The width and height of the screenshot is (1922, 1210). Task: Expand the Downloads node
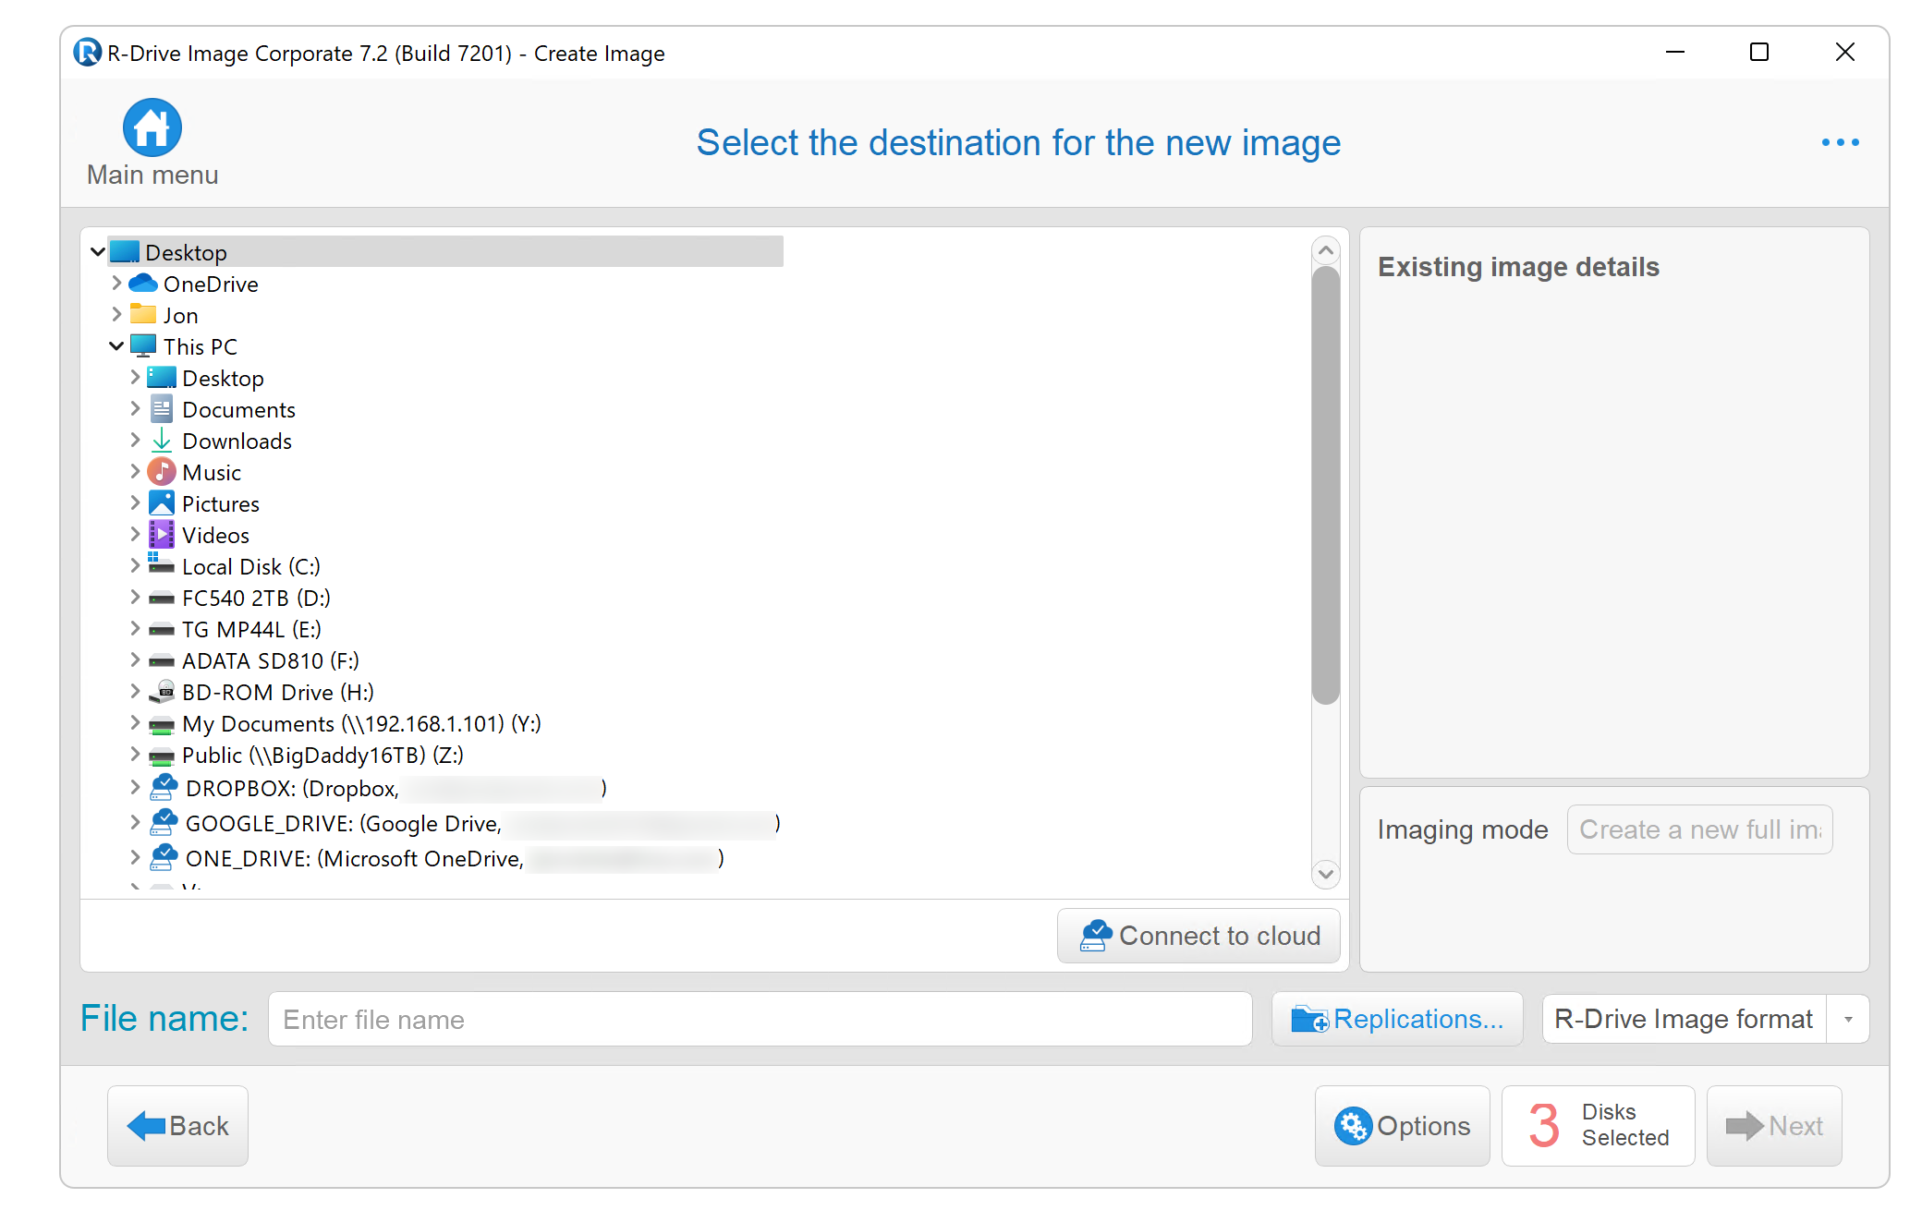tap(135, 440)
